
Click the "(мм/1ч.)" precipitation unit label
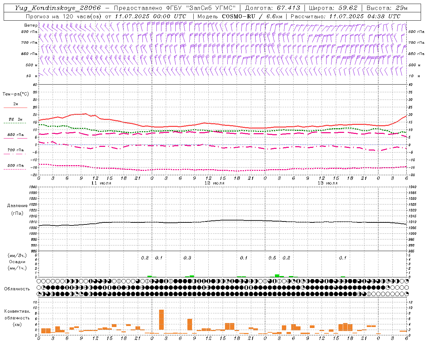(17, 268)
